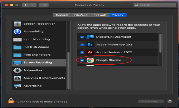Select the Advertising megaphone icon
The height and width of the screenshot is (108, 179).
tap(17, 86)
